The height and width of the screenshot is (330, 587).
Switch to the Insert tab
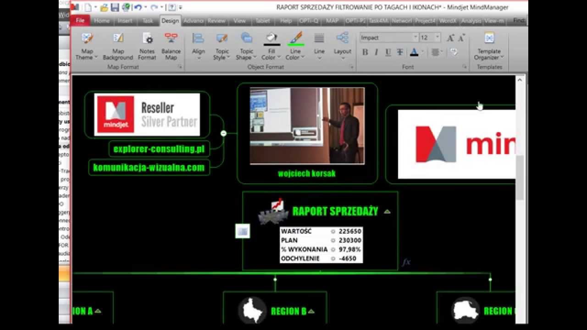point(125,21)
